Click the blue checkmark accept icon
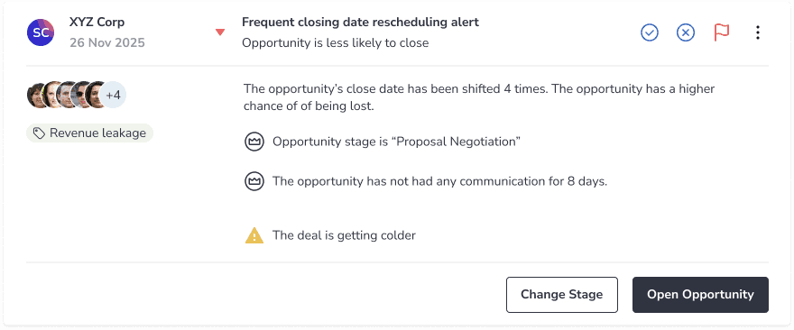This screenshot has width=794, height=330. click(x=649, y=32)
